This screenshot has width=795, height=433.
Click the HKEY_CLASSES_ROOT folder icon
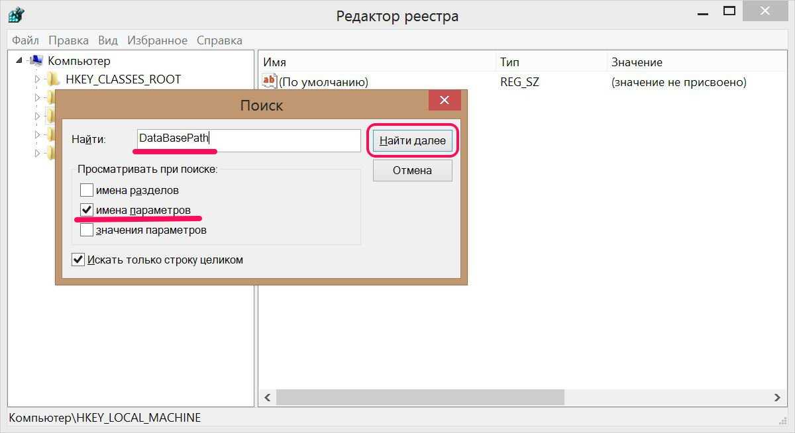click(x=54, y=79)
